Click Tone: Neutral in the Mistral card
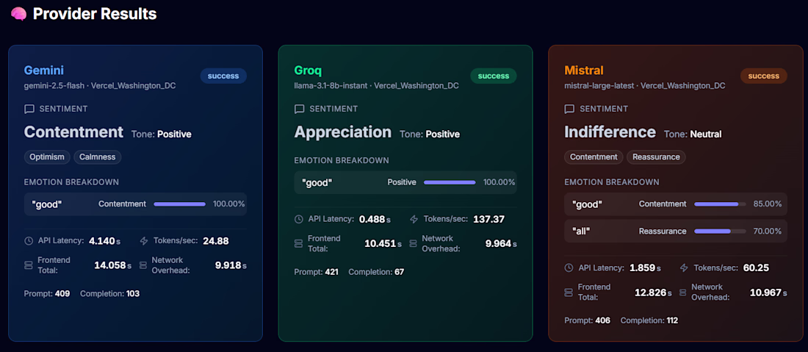 pyautogui.click(x=693, y=134)
